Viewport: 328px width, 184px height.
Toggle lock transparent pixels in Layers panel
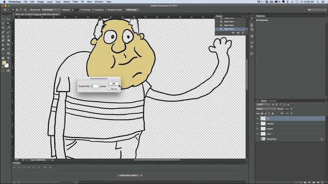262,113
